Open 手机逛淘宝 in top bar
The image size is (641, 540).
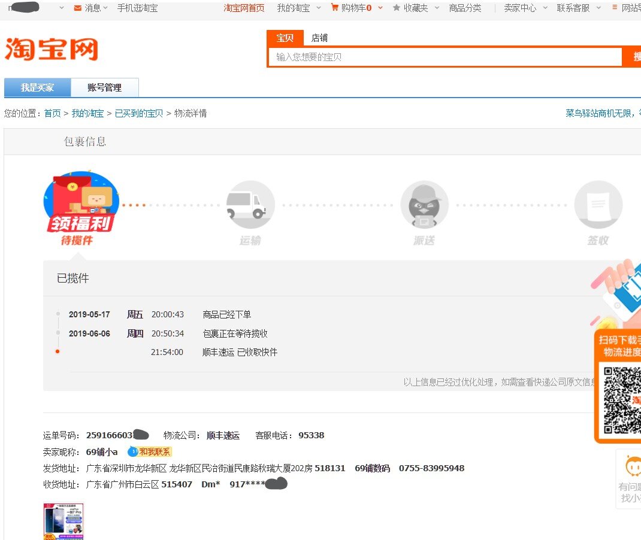(137, 8)
